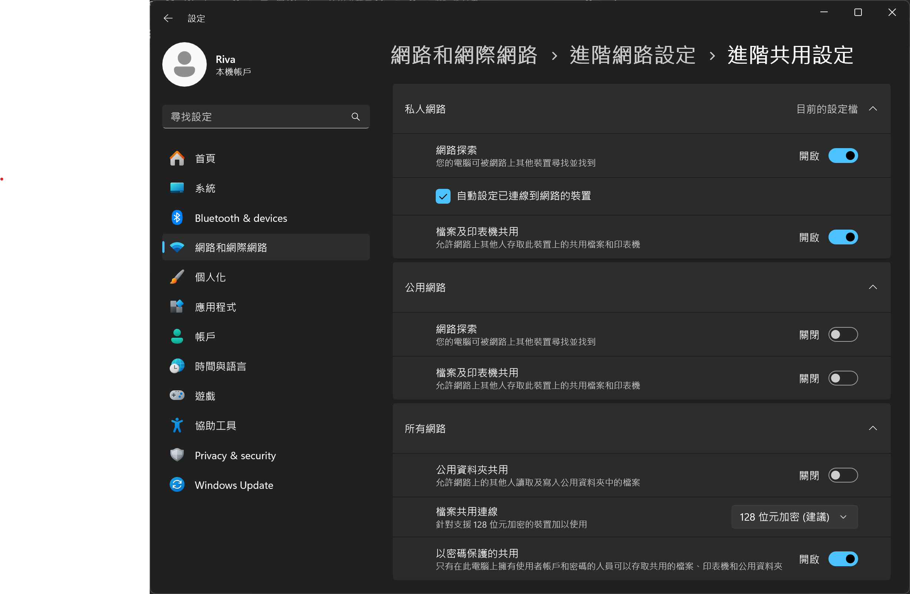Open the 128 位元加密 dropdown

click(794, 517)
